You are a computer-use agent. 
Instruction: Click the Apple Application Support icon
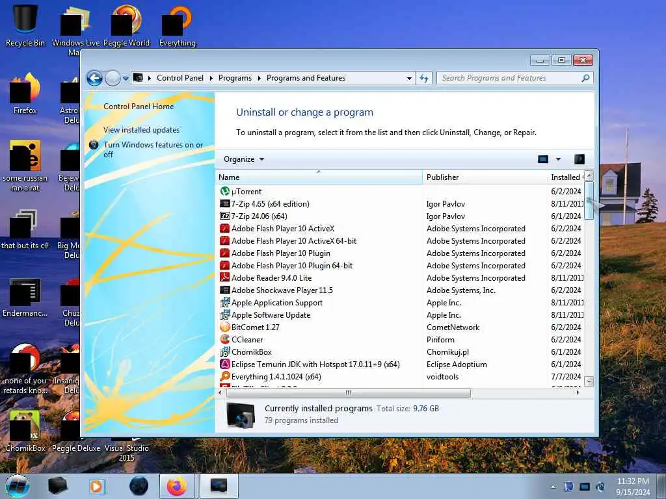point(224,303)
